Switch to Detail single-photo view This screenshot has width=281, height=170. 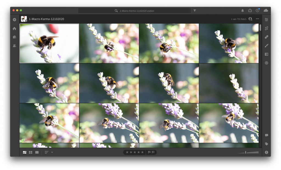(37, 152)
